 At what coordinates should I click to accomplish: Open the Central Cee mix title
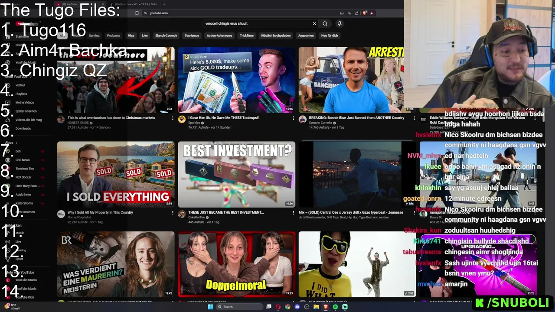pyautogui.click(x=351, y=213)
